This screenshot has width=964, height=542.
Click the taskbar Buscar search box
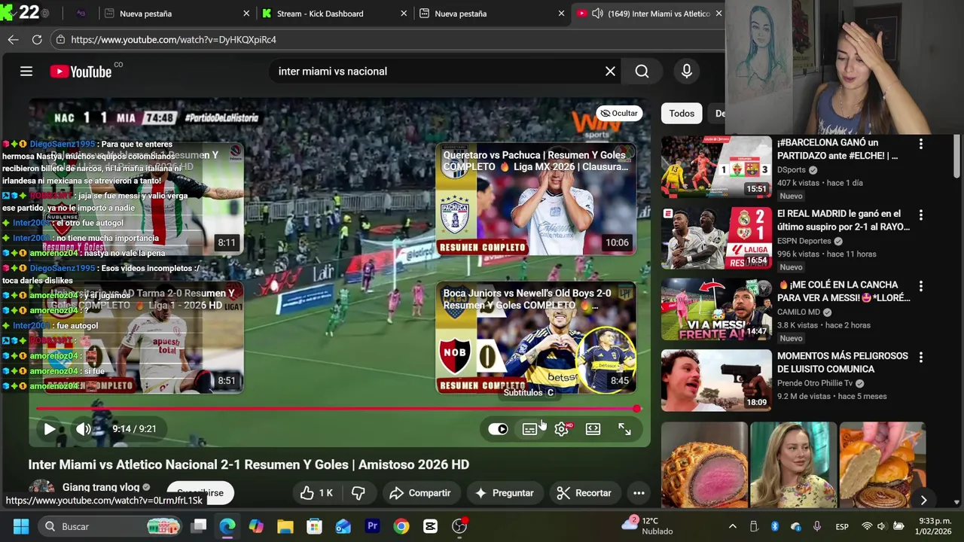pyautogui.click(x=111, y=526)
